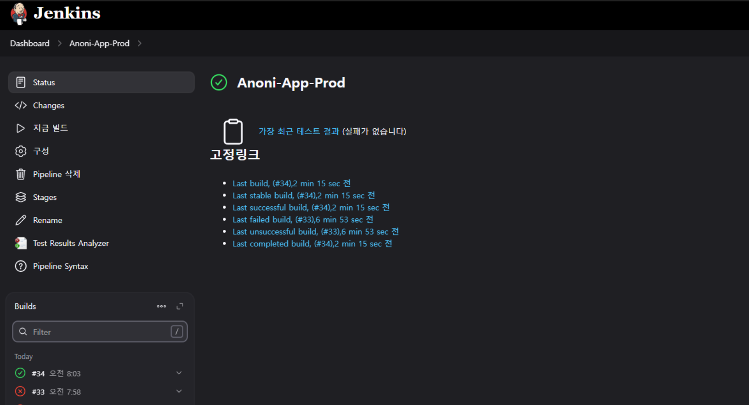Click the Status page icon in sidebar

click(21, 82)
